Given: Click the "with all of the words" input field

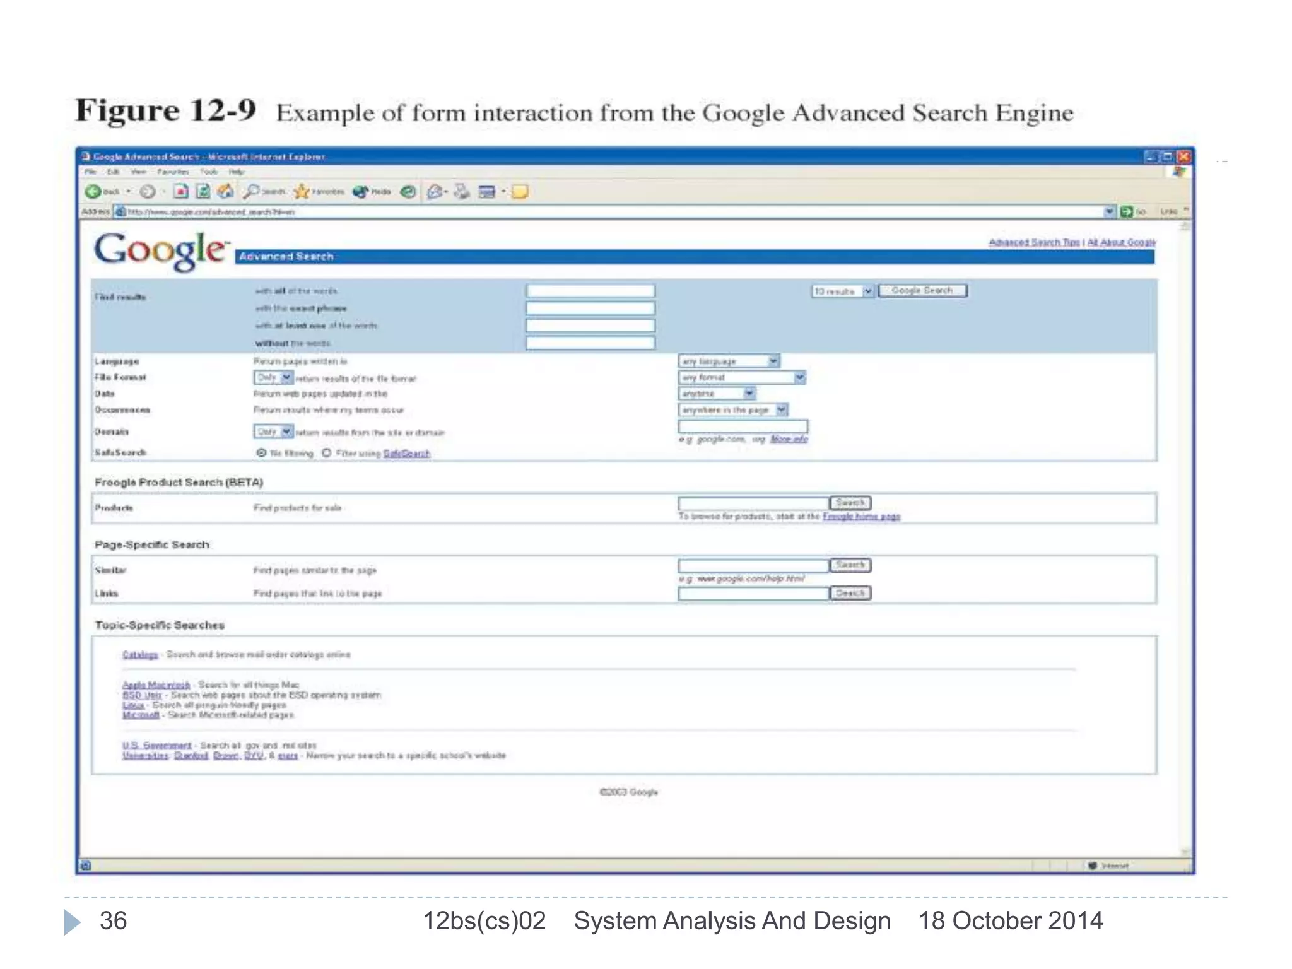Looking at the screenshot, I should [590, 291].
